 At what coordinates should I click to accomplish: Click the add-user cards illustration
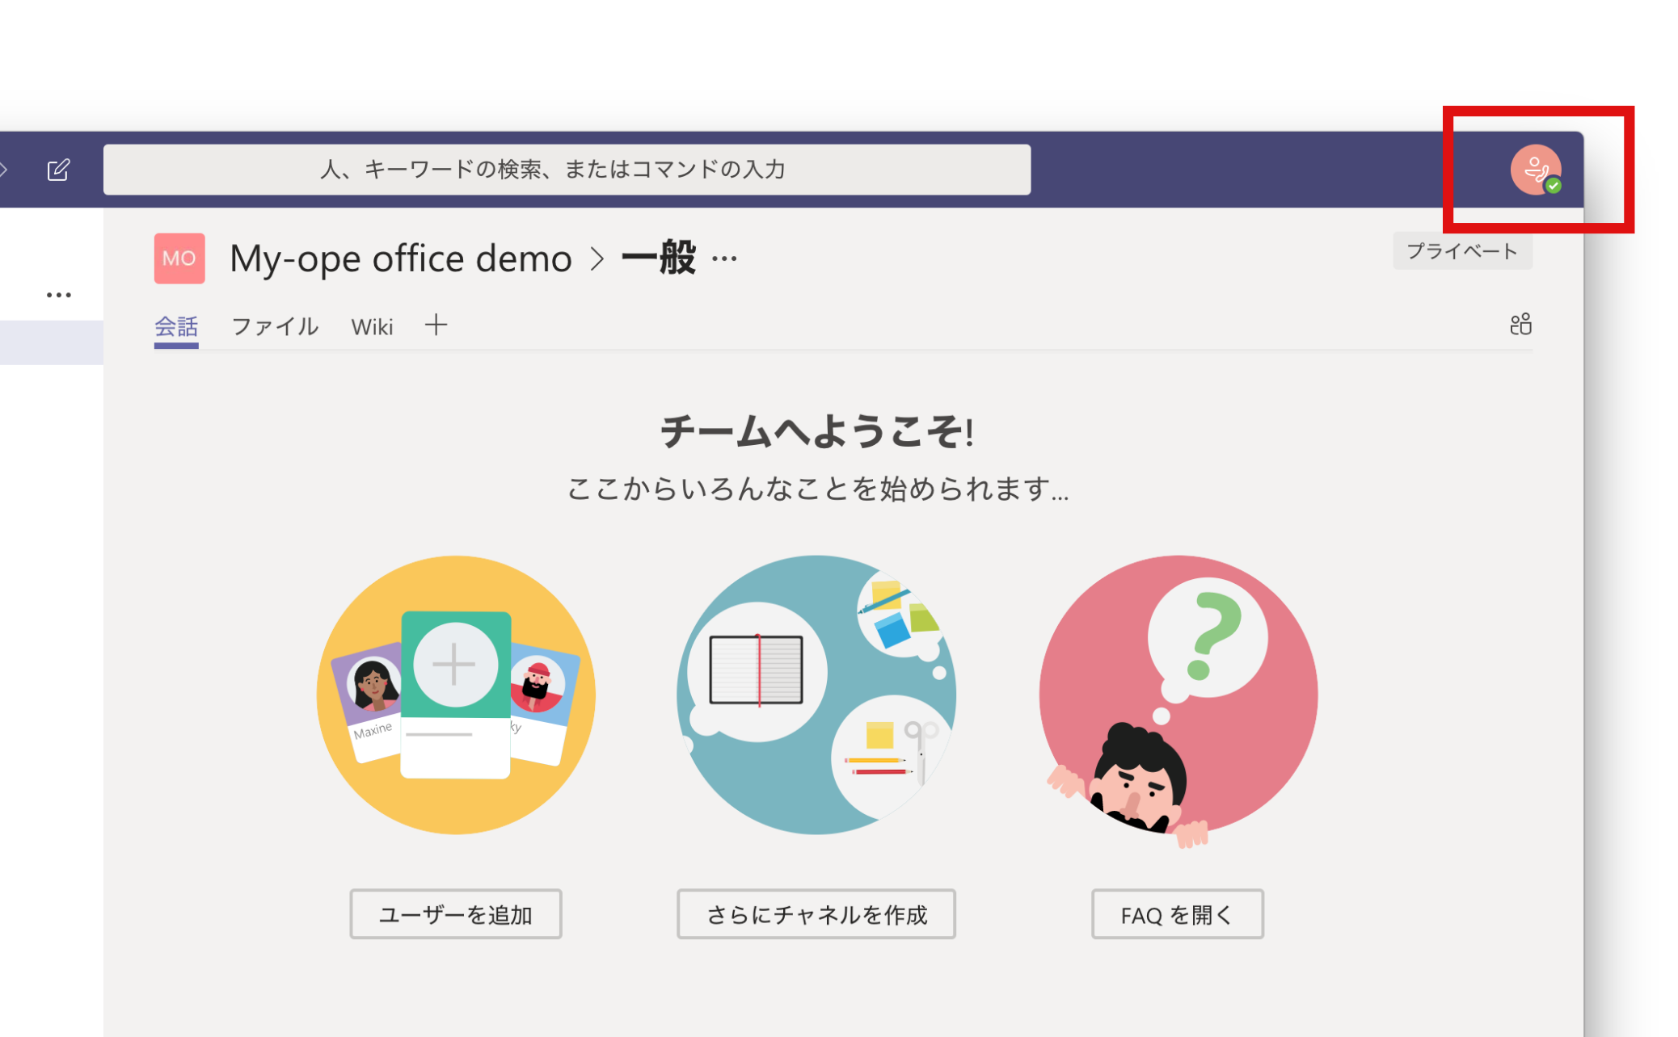[456, 695]
